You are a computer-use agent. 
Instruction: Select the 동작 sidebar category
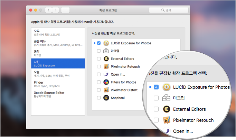58,53
